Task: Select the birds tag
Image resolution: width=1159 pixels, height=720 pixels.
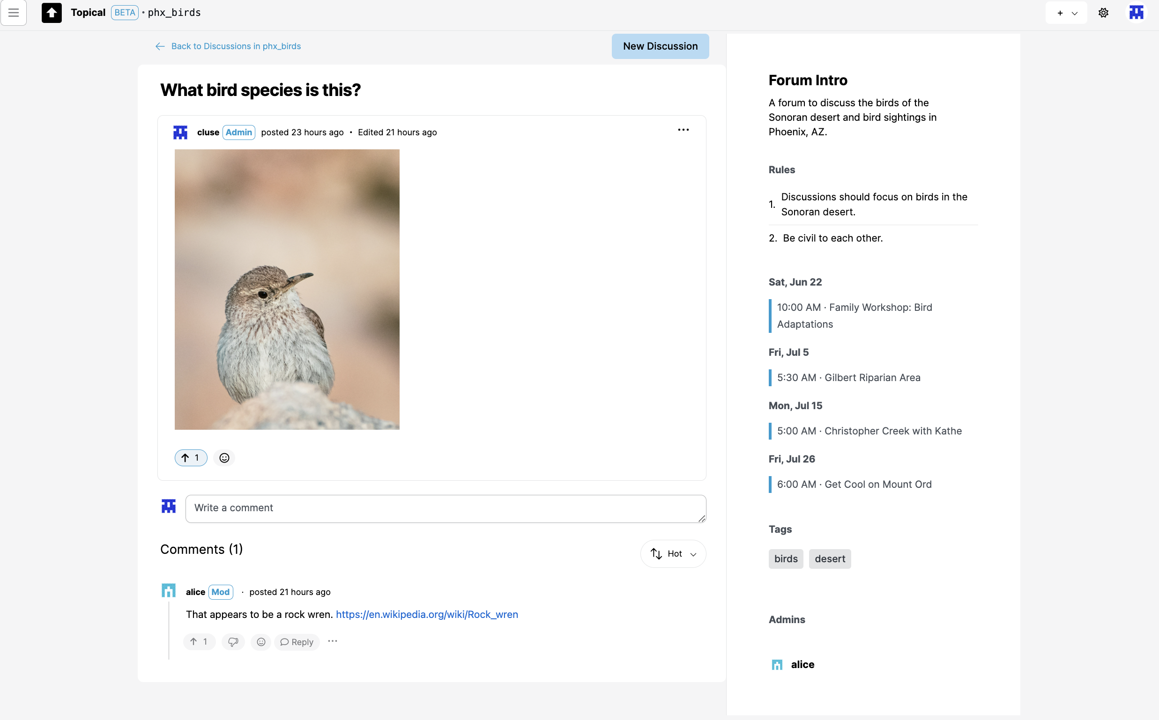Action: click(786, 558)
